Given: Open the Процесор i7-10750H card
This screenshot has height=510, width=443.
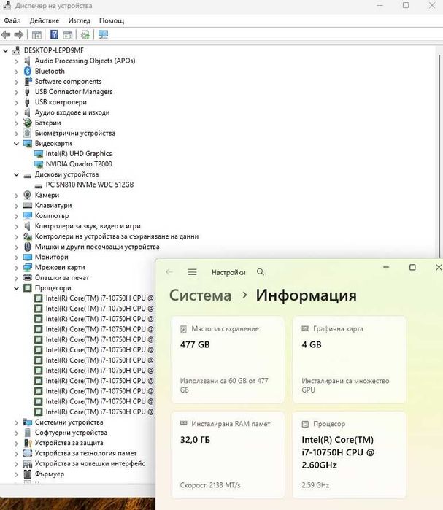Looking at the screenshot, I should (350, 455).
